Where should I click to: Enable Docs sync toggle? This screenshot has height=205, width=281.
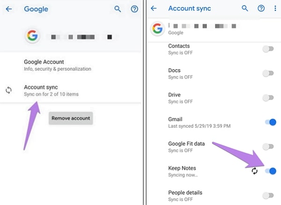click(x=268, y=73)
